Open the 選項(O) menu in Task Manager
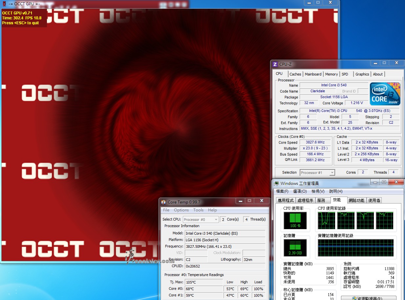 coord(300,191)
